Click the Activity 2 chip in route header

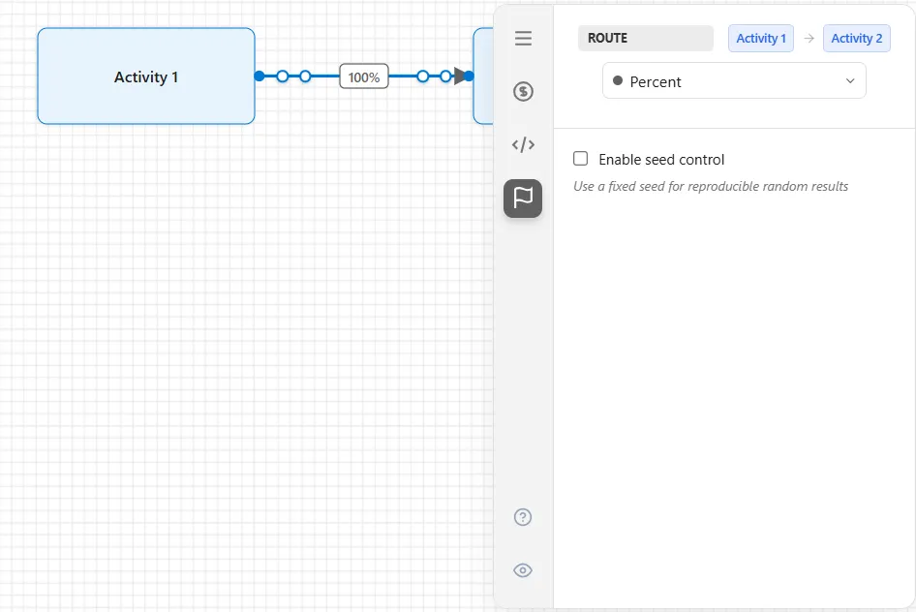point(856,39)
